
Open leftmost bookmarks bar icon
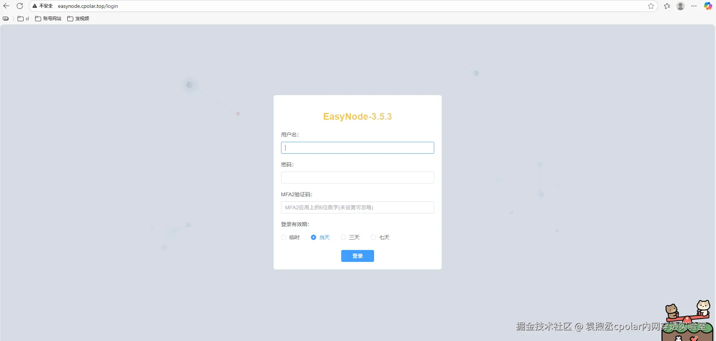6,18
